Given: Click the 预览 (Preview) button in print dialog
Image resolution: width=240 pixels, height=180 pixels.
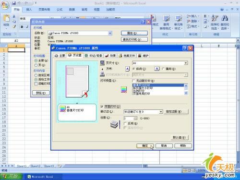Looking at the screenshot, I should click(41, 93).
